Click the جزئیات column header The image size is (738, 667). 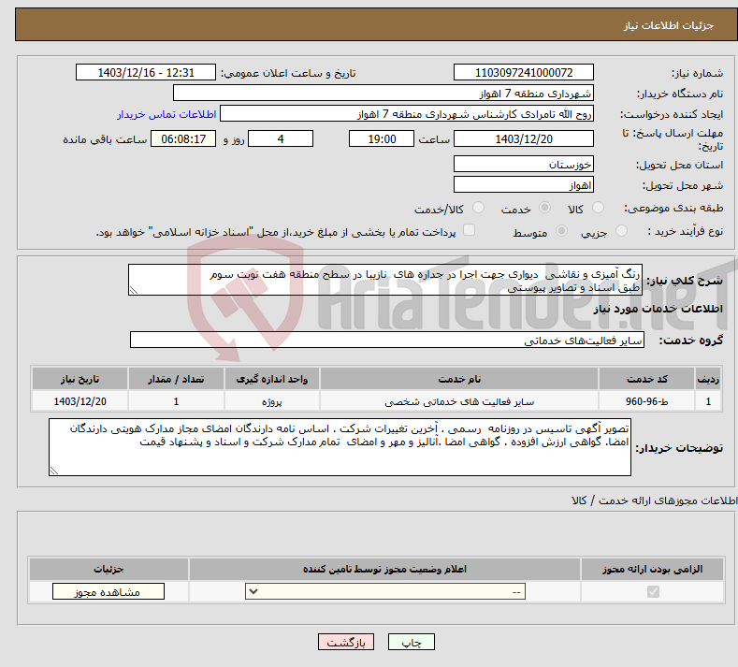tap(109, 569)
